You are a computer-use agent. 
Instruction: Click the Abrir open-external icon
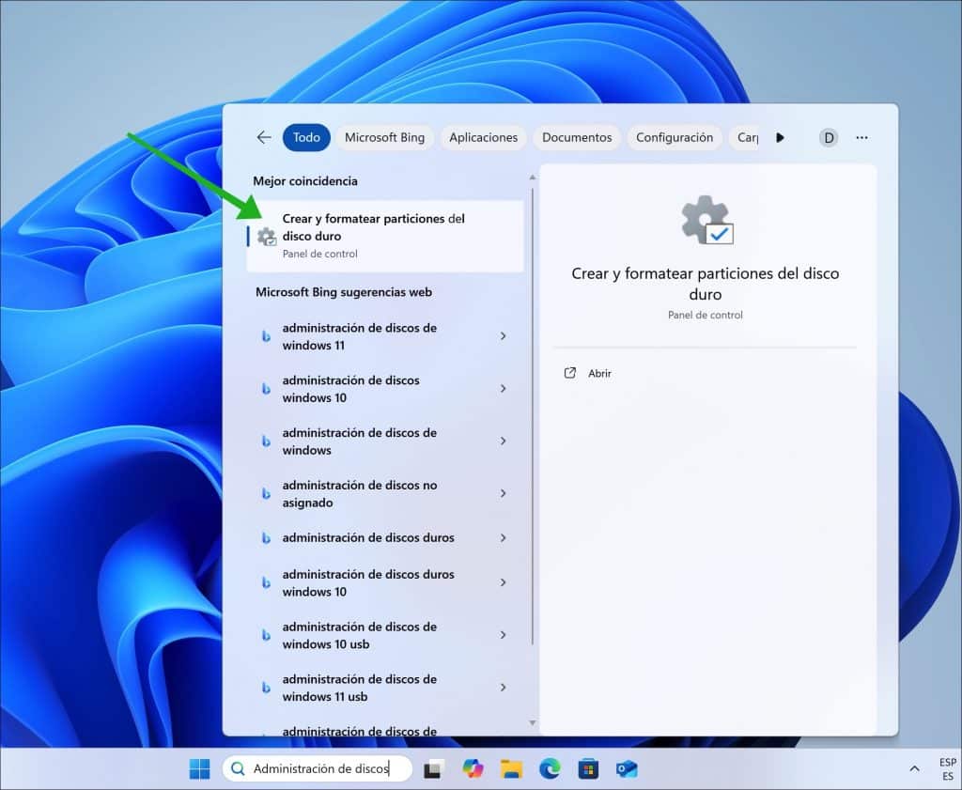coord(570,373)
